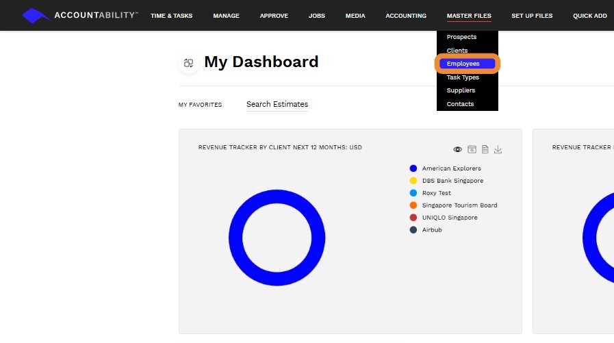
Task: Select Suppliers from Master Files dropdown
Action: 461,90
